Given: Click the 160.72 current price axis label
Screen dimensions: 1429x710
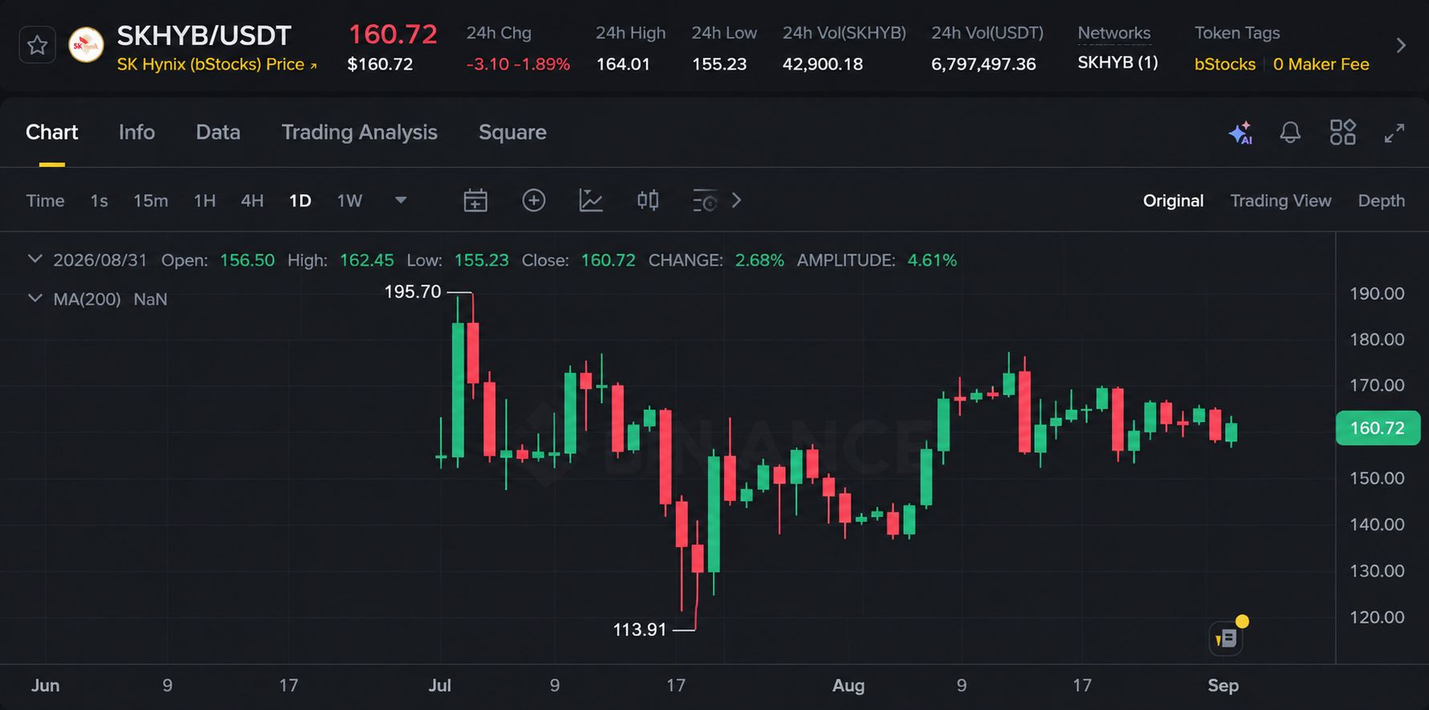Looking at the screenshot, I should 1378,428.
